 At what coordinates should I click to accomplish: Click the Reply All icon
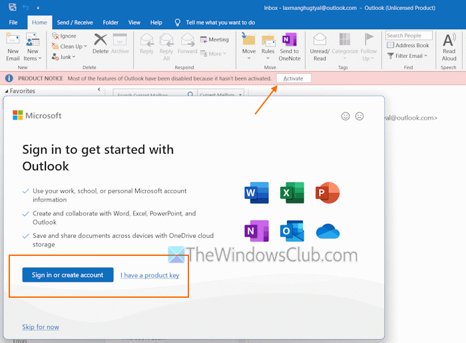(166, 40)
